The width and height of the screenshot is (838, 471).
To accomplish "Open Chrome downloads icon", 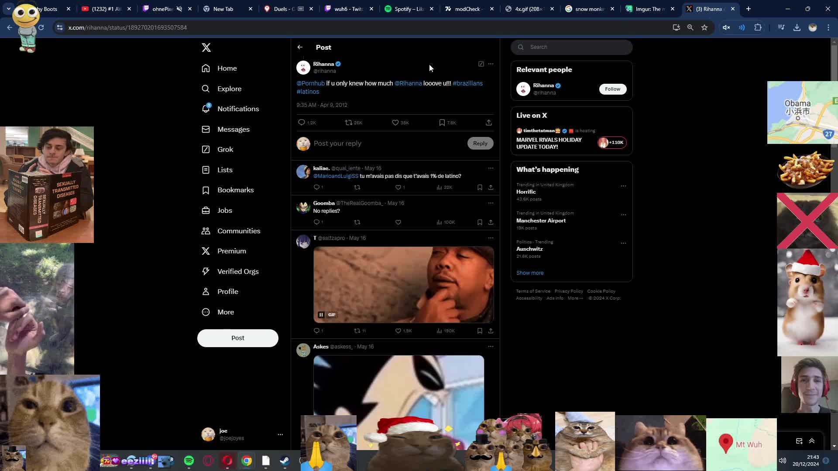I will (x=797, y=27).
